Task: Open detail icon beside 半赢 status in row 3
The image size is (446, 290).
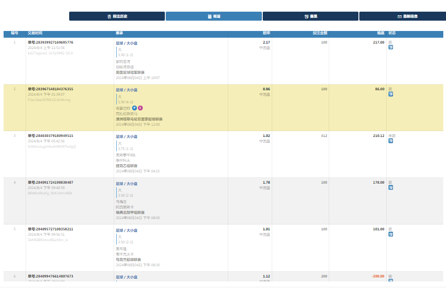Action: 391,141
